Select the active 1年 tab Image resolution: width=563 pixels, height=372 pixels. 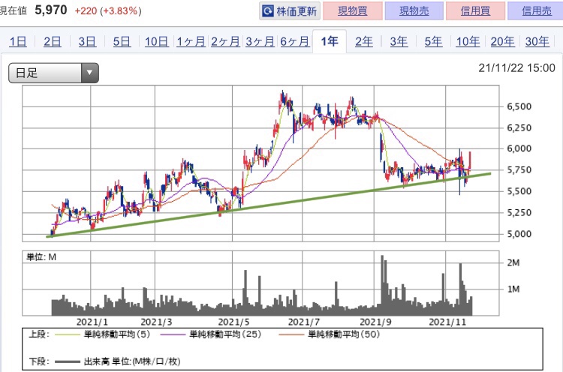(x=330, y=41)
